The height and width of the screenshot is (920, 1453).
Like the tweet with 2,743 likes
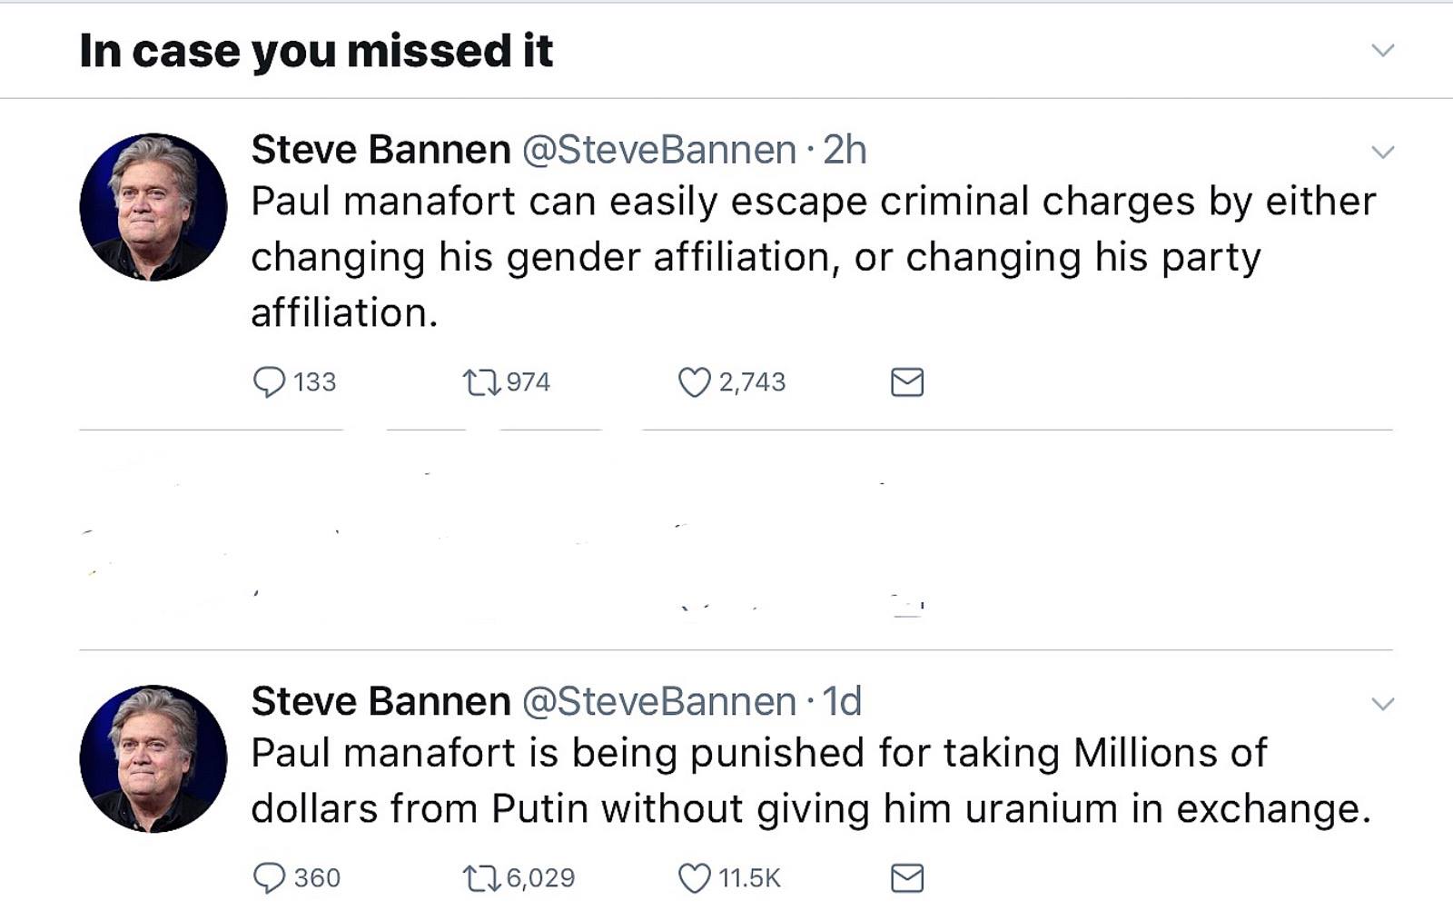click(x=695, y=382)
